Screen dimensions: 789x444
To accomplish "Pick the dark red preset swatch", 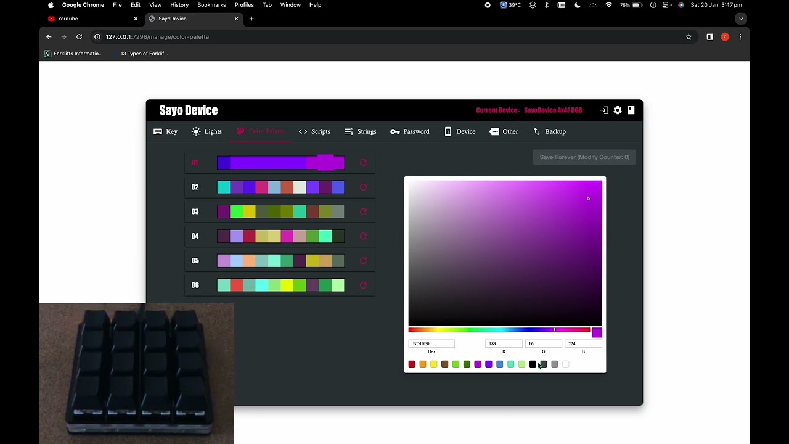I will 412,364.
